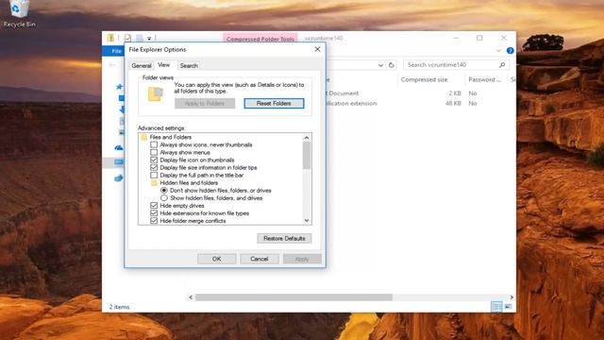This screenshot has height=340, width=604.
Task: Open the Search tab
Action: [x=189, y=65]
